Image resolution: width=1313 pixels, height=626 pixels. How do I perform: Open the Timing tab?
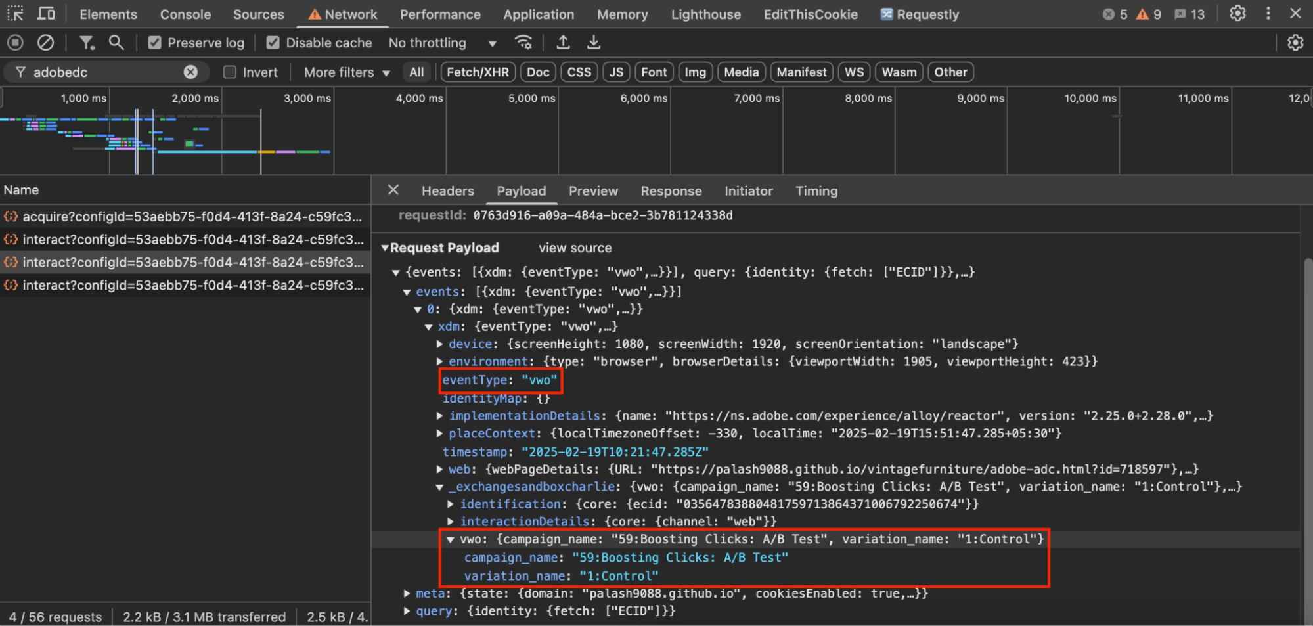click(x=816, y=191)
